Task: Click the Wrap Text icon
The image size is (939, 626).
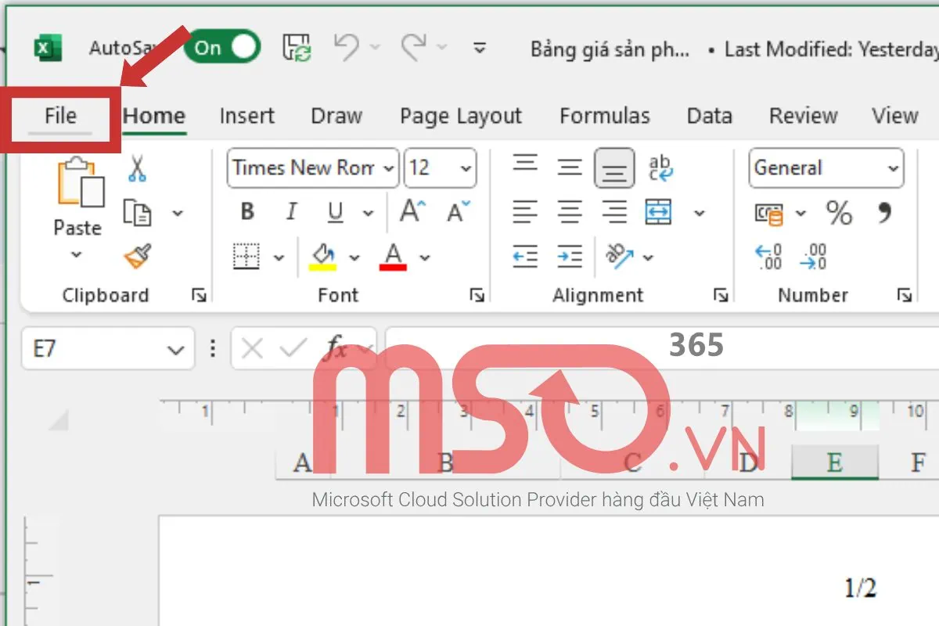Action: (660, 168)
